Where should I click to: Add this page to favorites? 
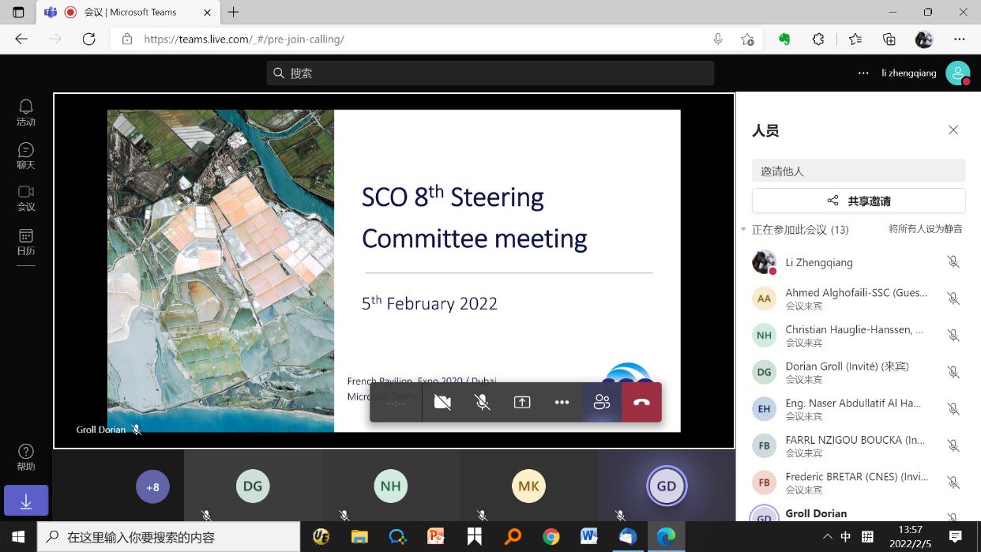747,39
